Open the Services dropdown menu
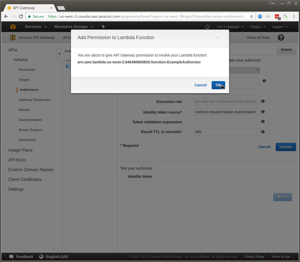The height and width of the screenshot is (262, 300). (x=36, y=27)
